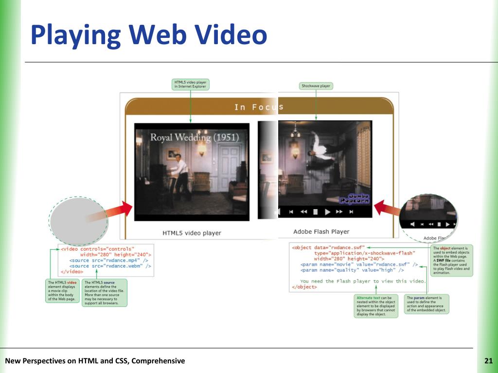The image size is (498, 373).
Task: Click 'HTML5 video player in Internet Explorer' callout
Action: tap(191, 85)
